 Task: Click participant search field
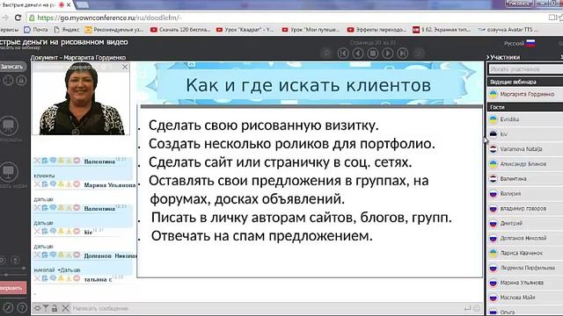pos(525,68)
